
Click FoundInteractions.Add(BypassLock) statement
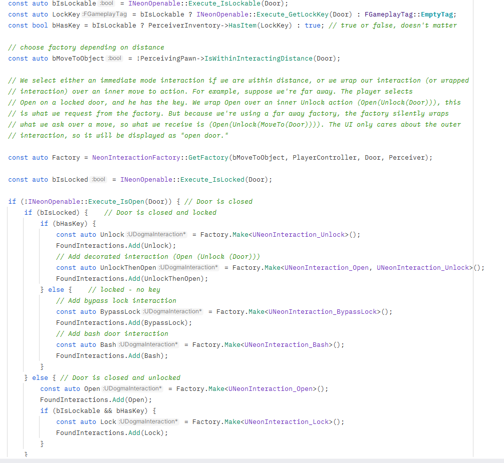click(x=124, y=323)
